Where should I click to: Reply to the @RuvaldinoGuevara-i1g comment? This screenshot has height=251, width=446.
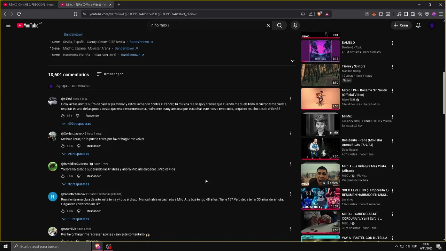(x=94, y=176)
